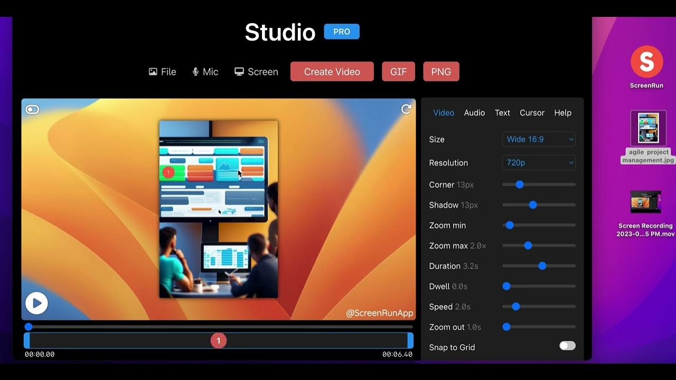Image resolution: width=676 pixels, height=380 pixels.
Task: Click the Screen monitor icon
Action: pos(239,72)
